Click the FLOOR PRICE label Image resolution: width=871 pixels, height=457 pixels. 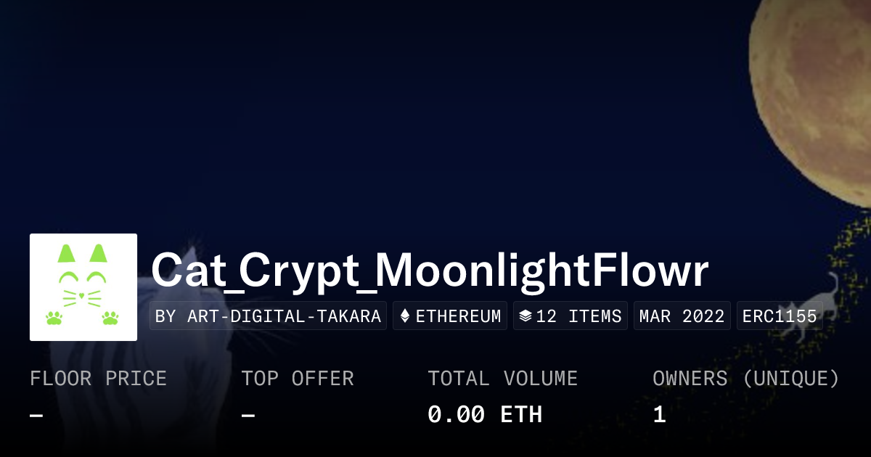click(x=98, y=379)
